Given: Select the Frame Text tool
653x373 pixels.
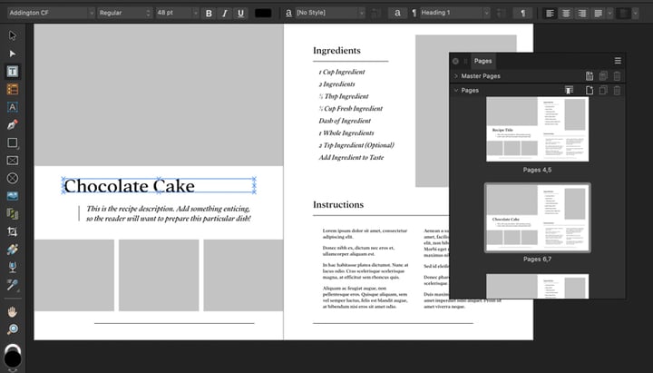Looking at the screenshot, I should point(12,72).
